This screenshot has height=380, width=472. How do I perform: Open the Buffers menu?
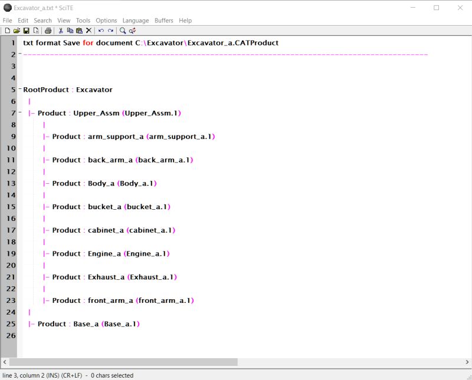[164, 21]
